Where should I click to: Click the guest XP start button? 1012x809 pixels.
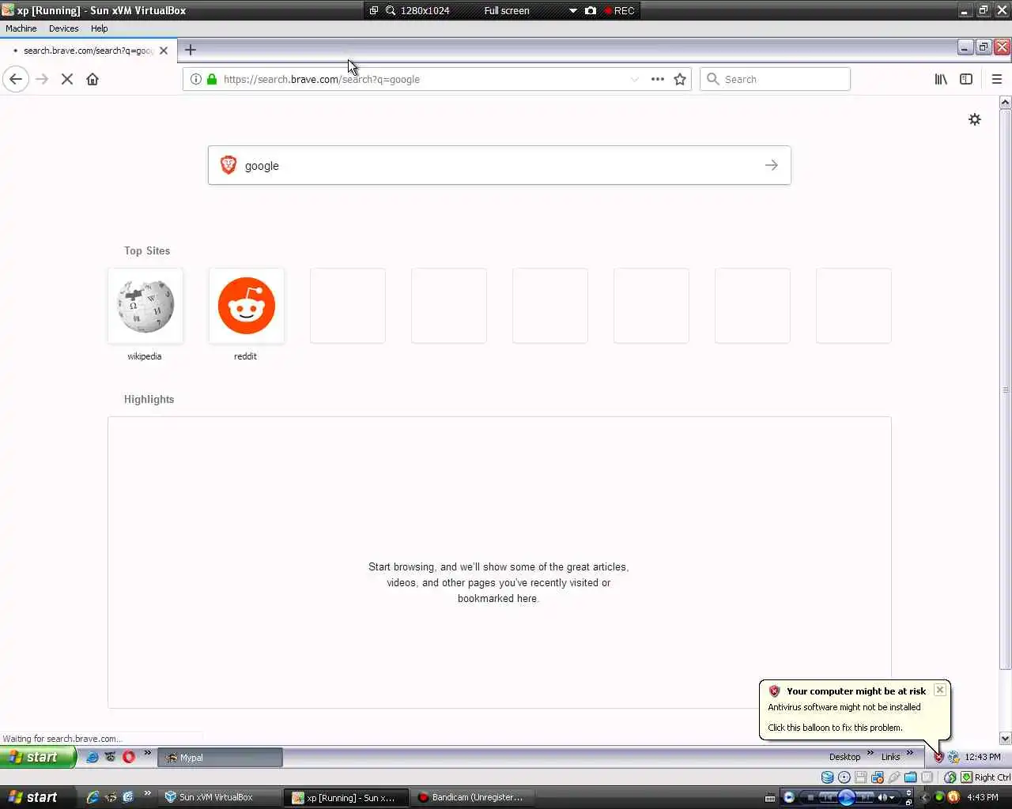click(38, 757)
